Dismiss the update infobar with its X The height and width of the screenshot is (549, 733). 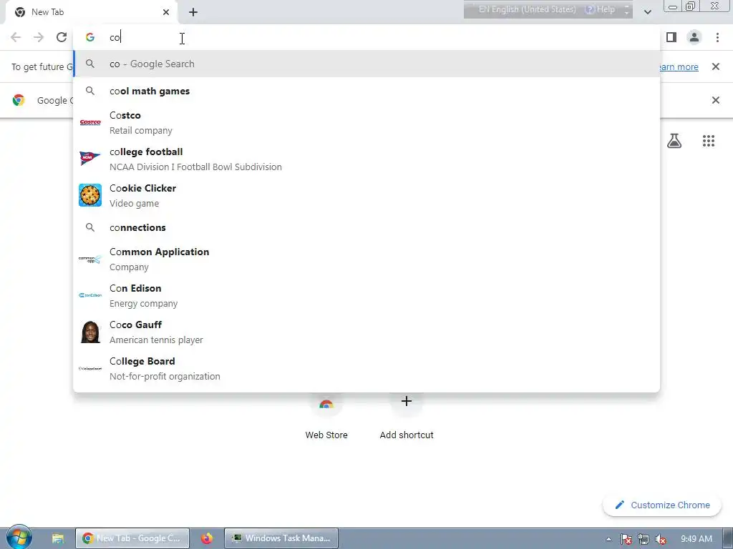715,66
